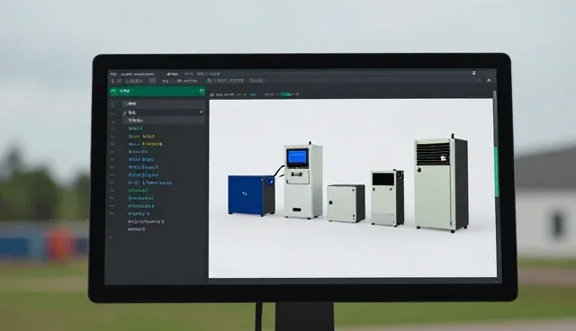Select the tall unit with the vent grille
Image resolution: width=576 pixels, height=331 pixels.
point(441,184)
